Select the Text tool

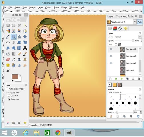click(25, 48)
